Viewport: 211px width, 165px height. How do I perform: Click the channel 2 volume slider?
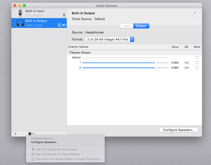click(x=125, y=68)
